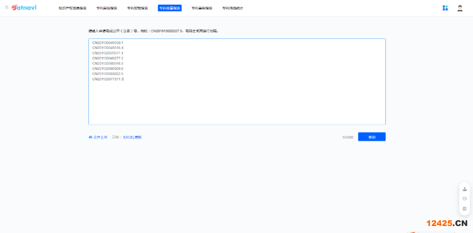This screenshot has height=233, width=473.
Task: Click the cloud upload icon by 文件上传
Action: tap(91, 137)
